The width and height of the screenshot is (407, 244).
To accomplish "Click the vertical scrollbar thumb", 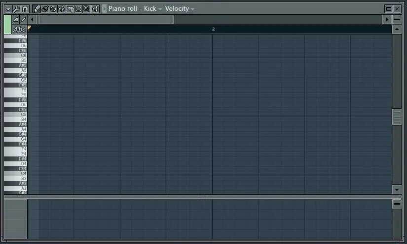I will pyautogui.click(x=397, y=117).
